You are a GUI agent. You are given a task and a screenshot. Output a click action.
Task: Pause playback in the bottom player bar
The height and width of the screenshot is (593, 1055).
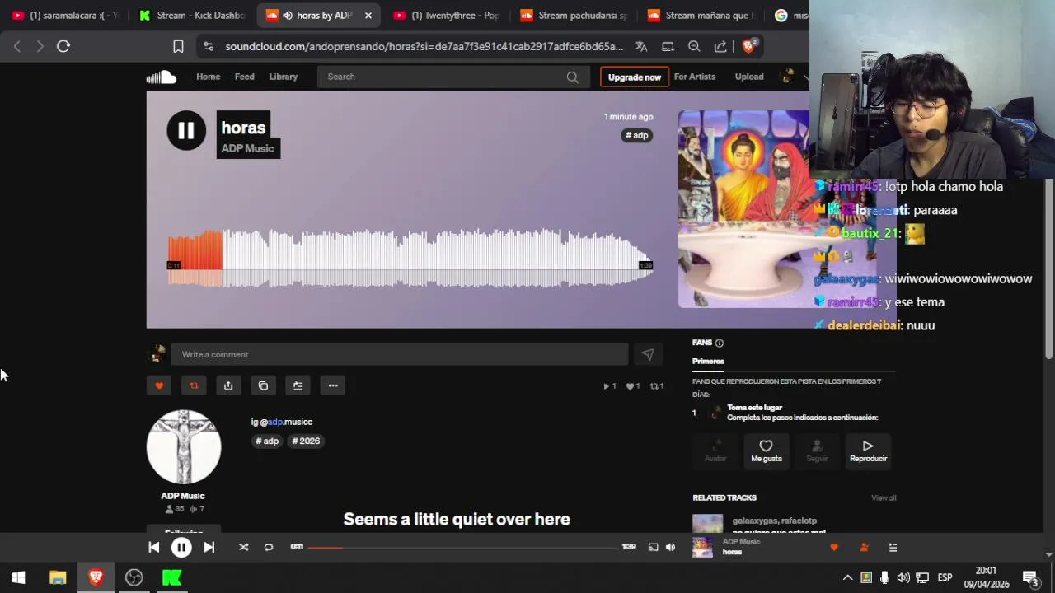(181, 547)
